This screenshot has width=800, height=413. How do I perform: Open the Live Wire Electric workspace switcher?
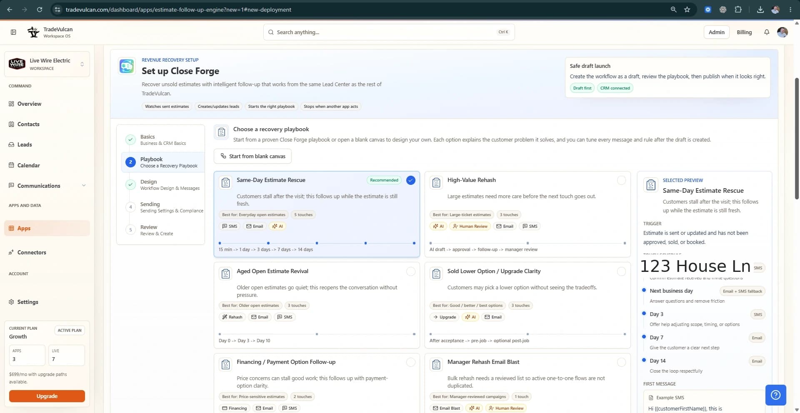tap(47, 64)
